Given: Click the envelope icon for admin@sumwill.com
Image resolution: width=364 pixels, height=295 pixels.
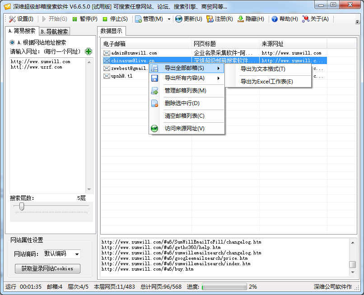Looking at the screenshot, I should click(107, 53).
